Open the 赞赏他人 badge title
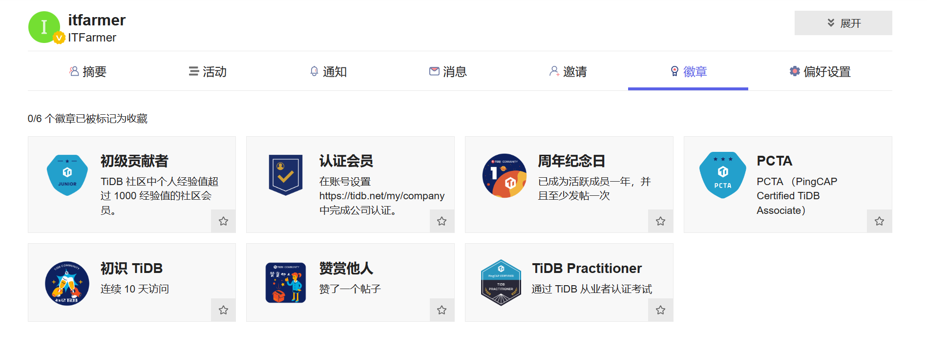The image size is (927, 355). pos(346,269)
